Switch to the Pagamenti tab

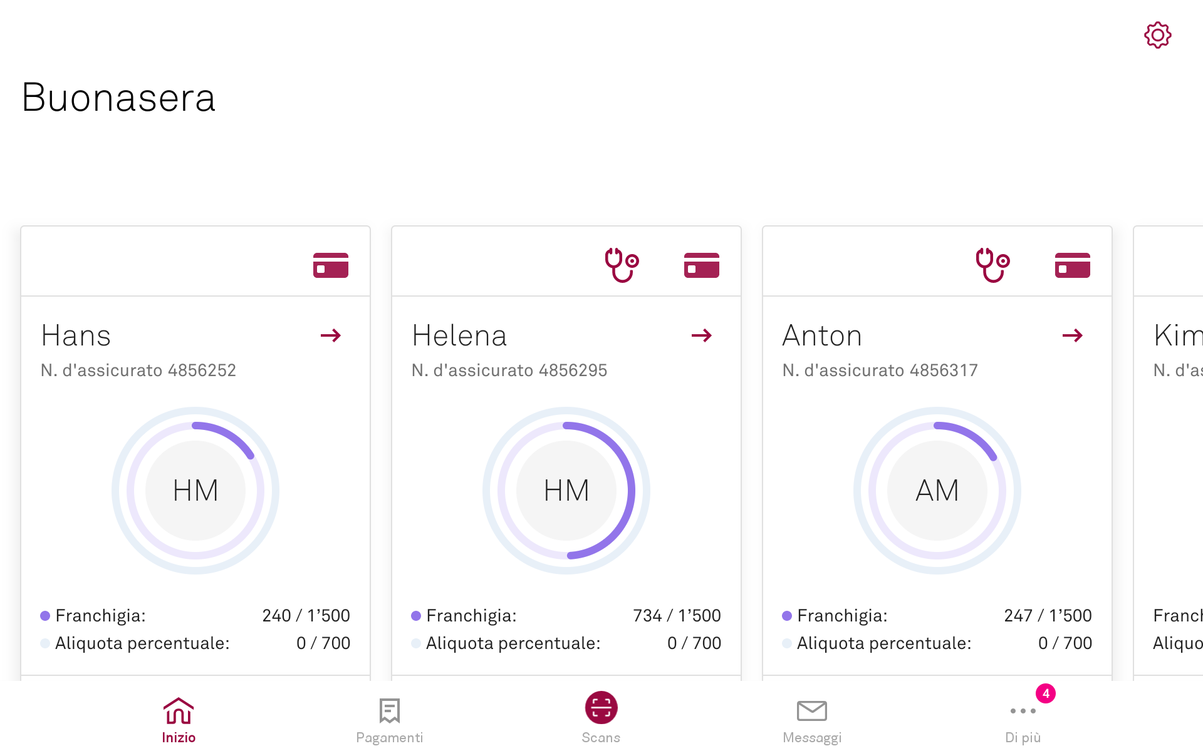(x=389, y=720)
